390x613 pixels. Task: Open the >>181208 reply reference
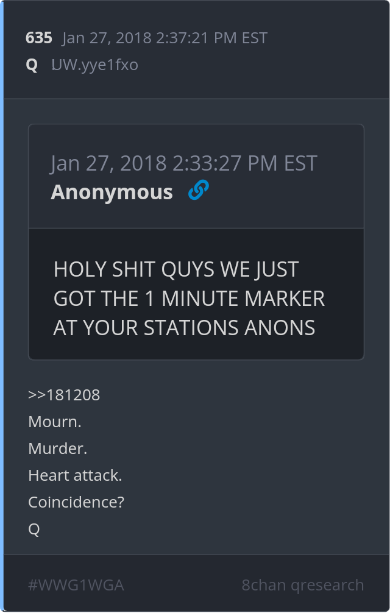[64, 395]
